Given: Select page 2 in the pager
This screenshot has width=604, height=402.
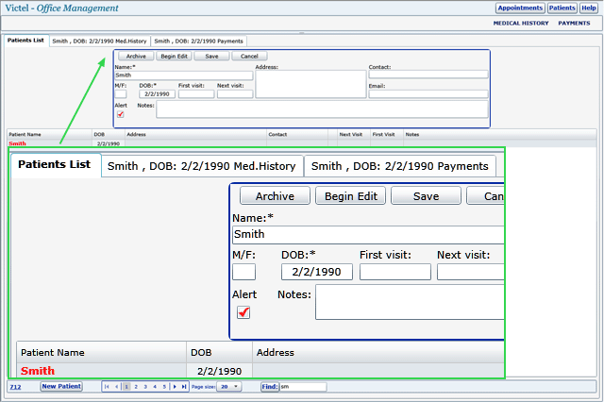Looking at the screenshot, I should click(136, 387).
